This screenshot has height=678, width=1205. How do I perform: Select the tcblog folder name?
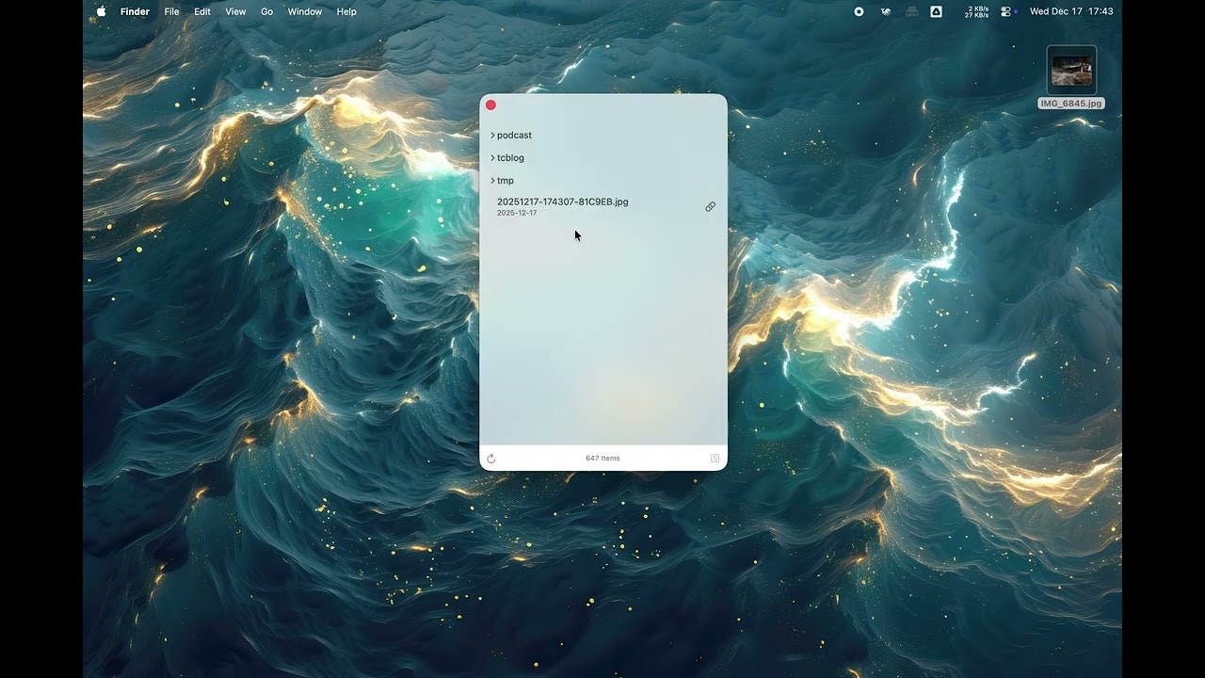coord(510,157)
